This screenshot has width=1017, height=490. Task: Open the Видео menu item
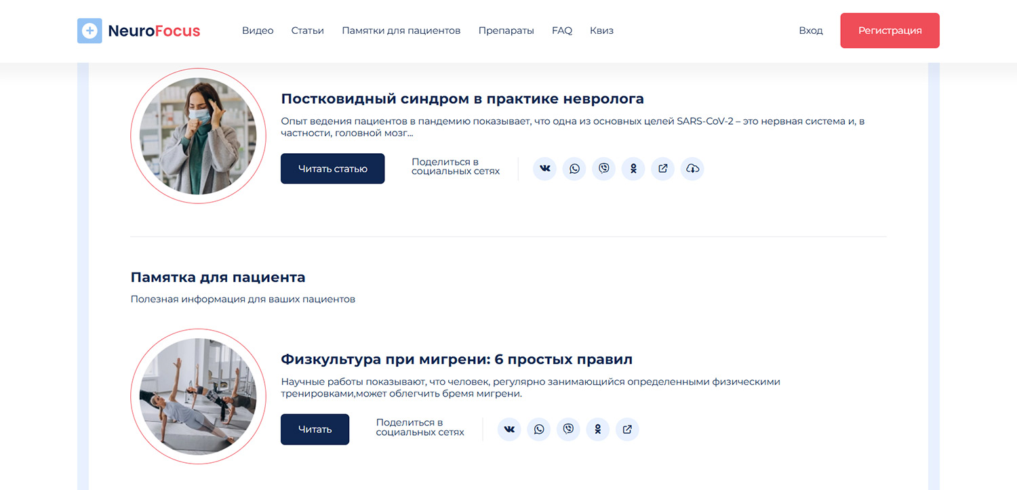(x=258, y=30)
